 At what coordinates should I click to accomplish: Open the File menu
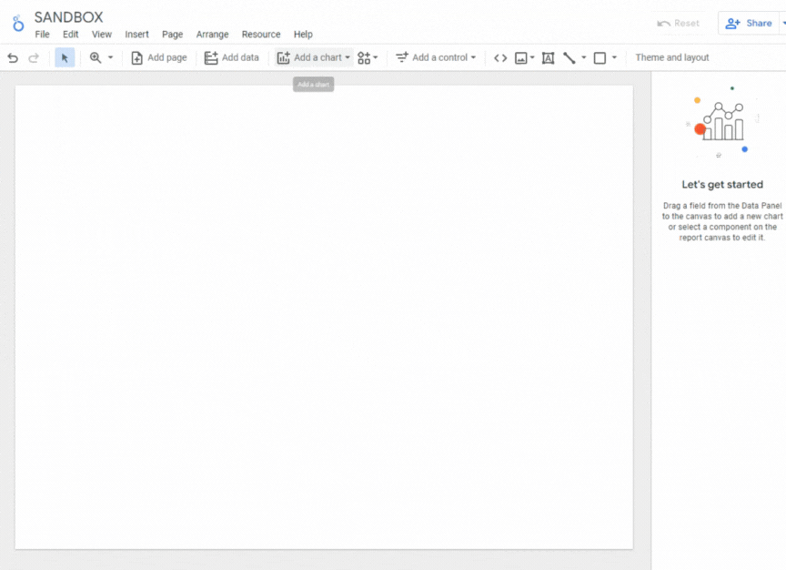[x=42, y=35]
